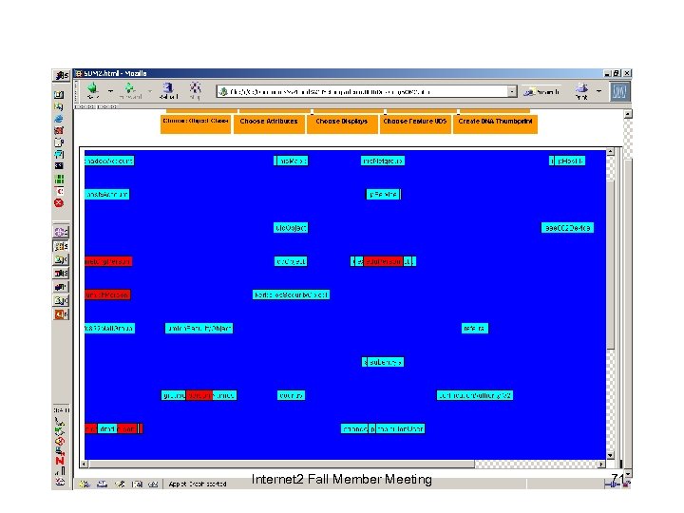Select the kerberosSecurityObject box

[x=291, y=294]
